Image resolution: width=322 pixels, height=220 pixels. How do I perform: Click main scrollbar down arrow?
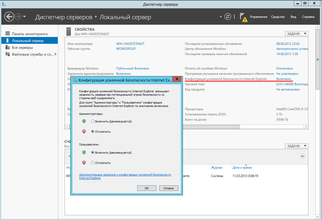tap(318, 217)
